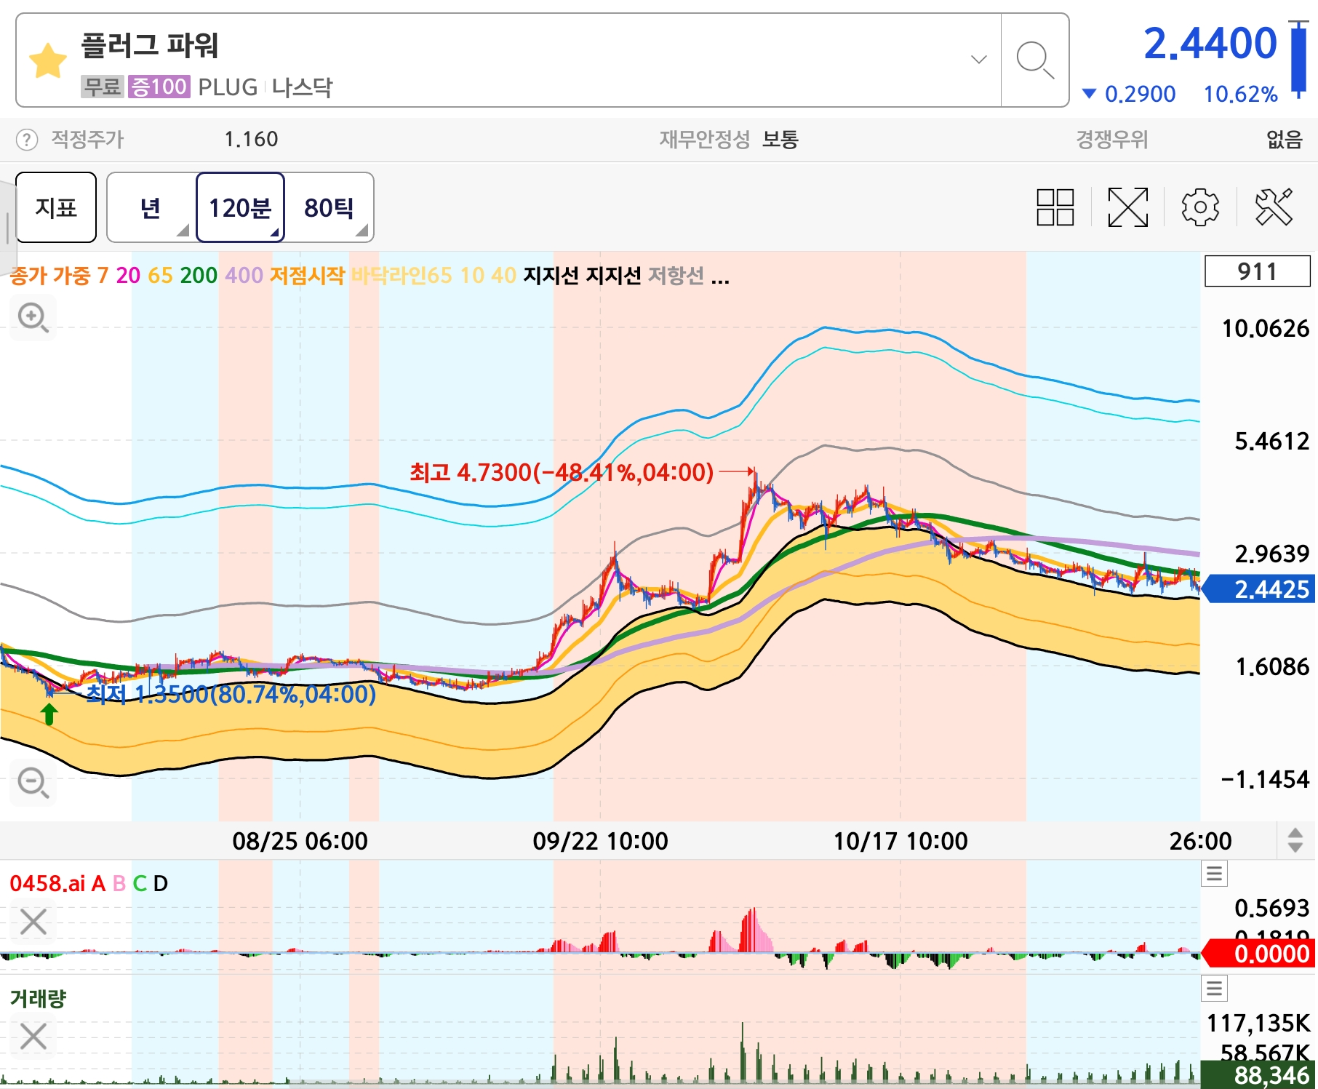Screen dimensions: 1318x1089
Task: Click the current price 2.4400
Action: (x=1210, y=43)
